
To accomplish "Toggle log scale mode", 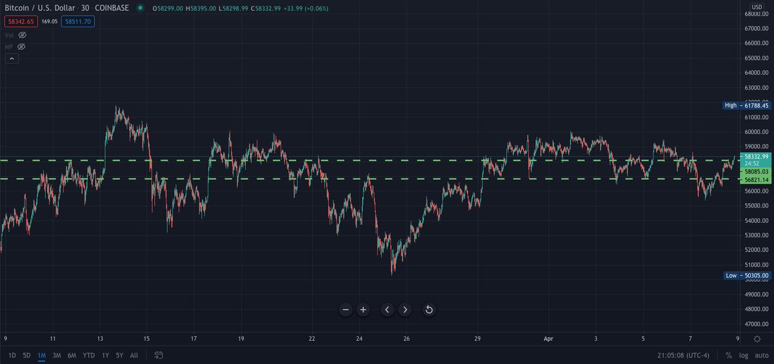I will pos(743,355).
